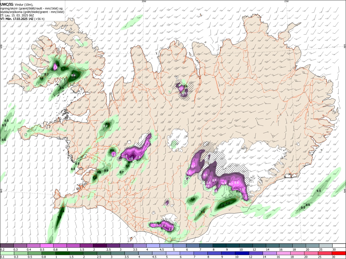346x259 pixels.
Task: Click the "UWC/IG" title text
Action: (6, 4)
